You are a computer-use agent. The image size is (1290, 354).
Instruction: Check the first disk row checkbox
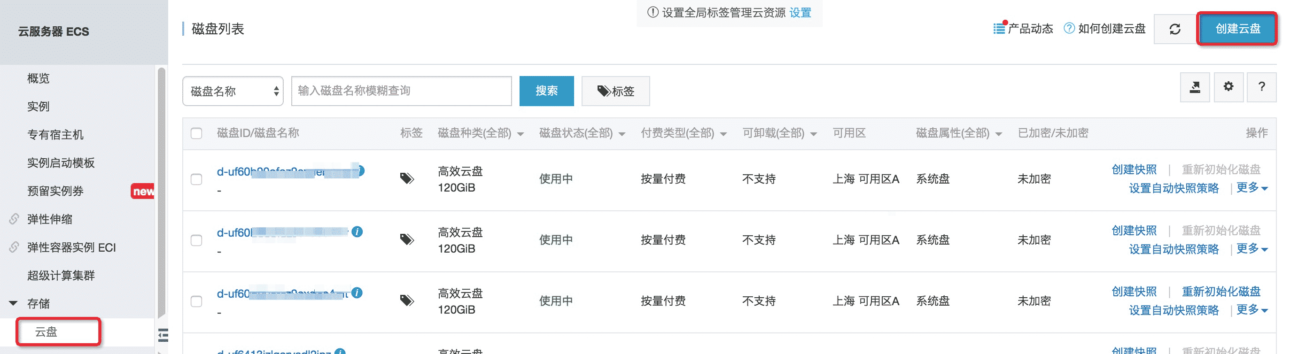[196, 179]
